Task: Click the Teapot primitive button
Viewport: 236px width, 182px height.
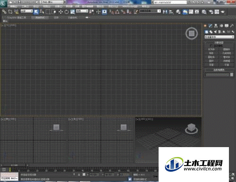Action: tap(211, 65)
